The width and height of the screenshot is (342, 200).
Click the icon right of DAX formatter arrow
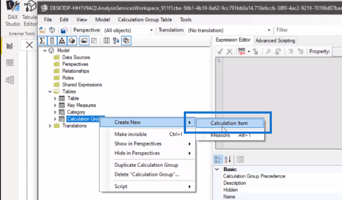tap(256, 52)
